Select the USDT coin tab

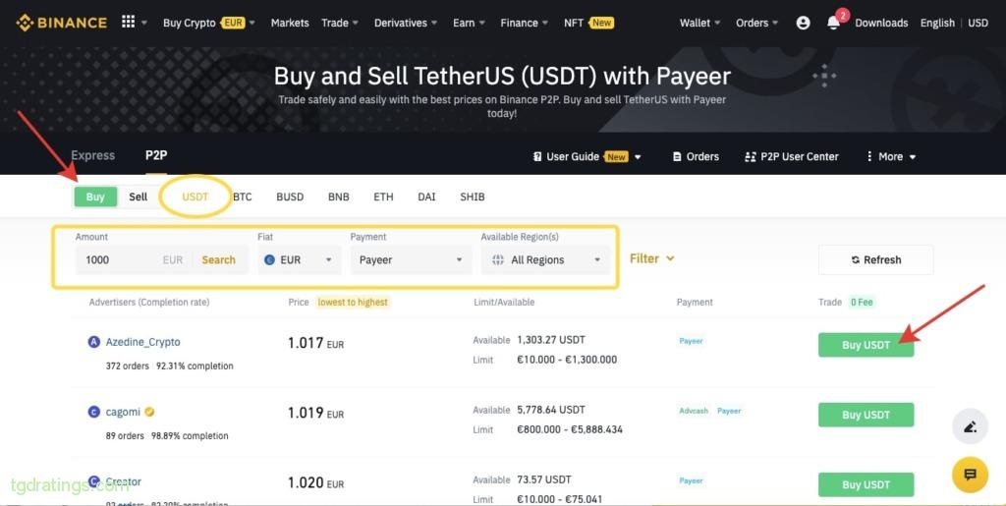(196, 197)
